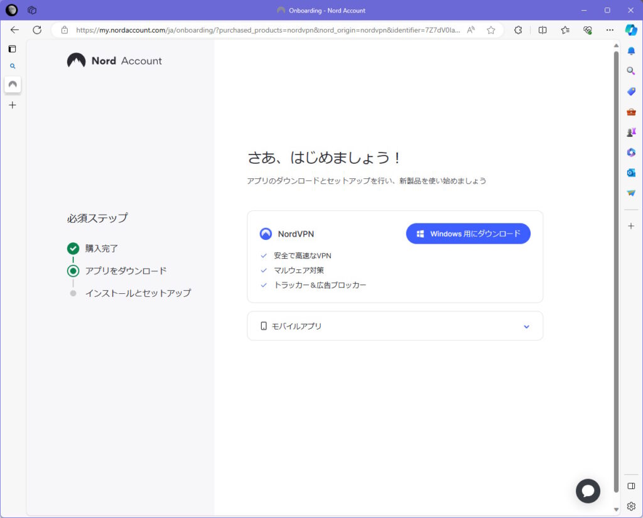
Task: View site information lock icon
Action: pos(65,30)
